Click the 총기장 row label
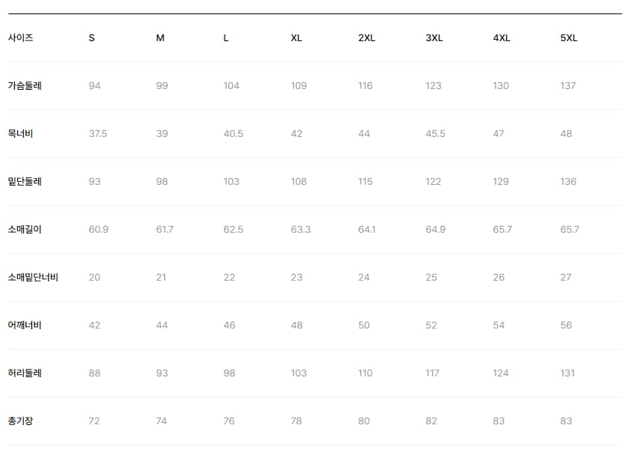Viewport: 631px width, 452px height. point(20,421)
